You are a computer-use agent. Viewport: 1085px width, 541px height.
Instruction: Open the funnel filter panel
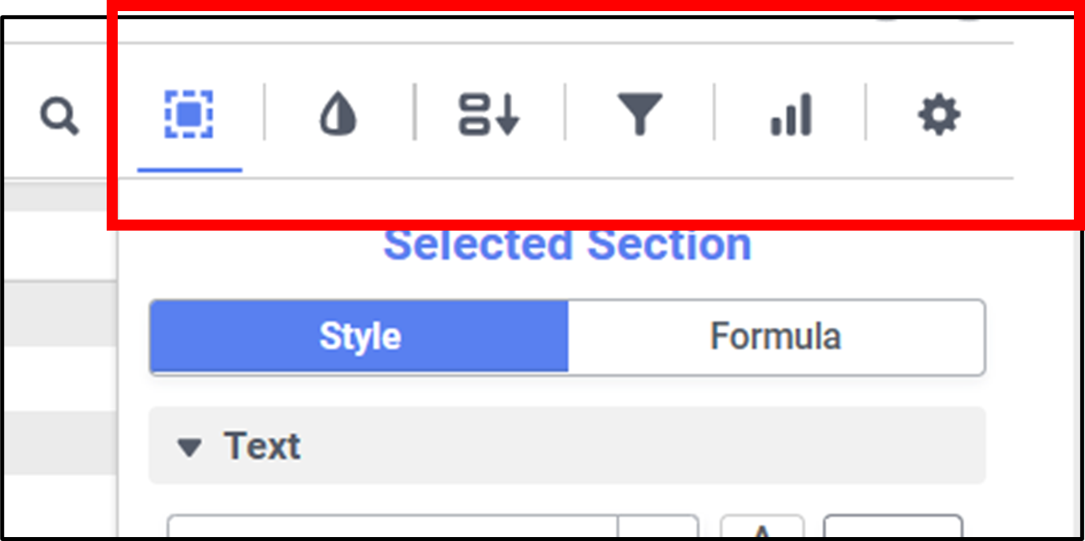point(639,115)
